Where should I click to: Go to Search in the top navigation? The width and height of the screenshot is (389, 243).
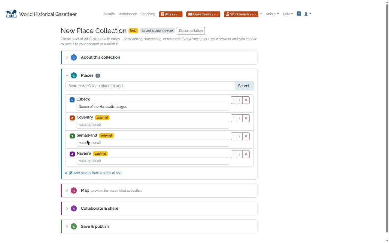click(x=109, y=14)
